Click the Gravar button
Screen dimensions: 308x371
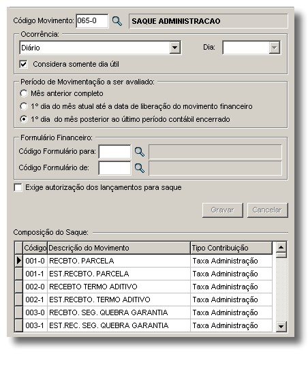coord(222,210)
